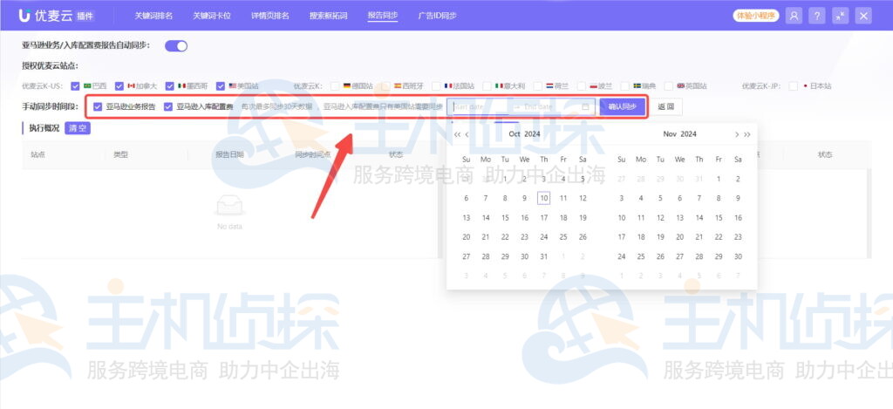The image size is (893, 409).
Task: Select November 3 in the calendar
Action: 621,198
